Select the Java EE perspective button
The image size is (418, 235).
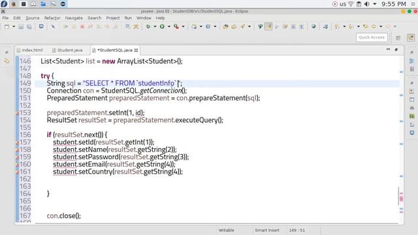point(411,38)
